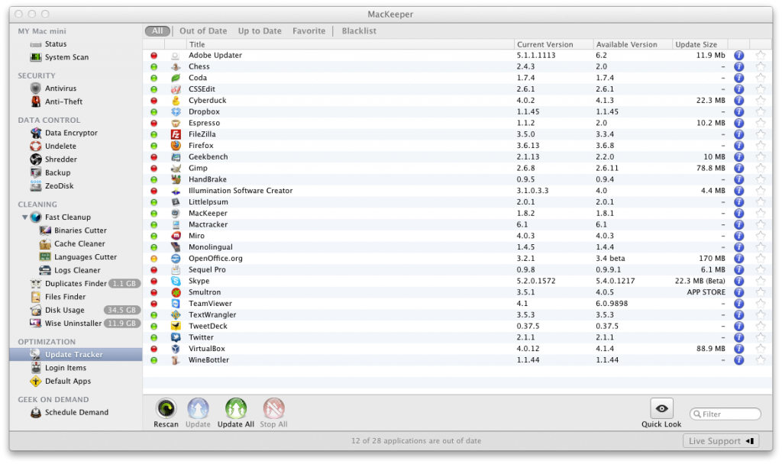Screen dimensions: 782x464
Task: Select the Favorite tab
Action: [309, 31]
